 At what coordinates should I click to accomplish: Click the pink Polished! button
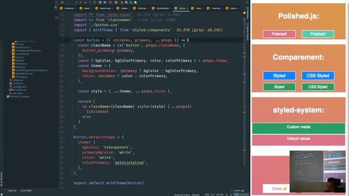tap(279, 34)
